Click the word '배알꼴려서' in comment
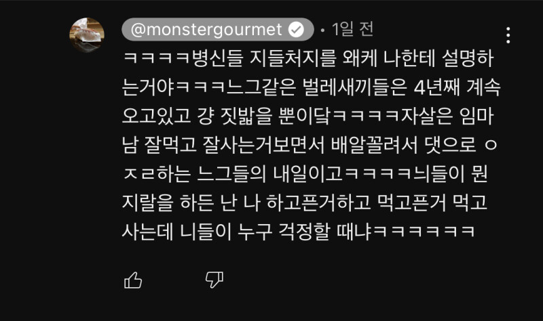This screenshot has height=321, width=543. (x=374, y=145)
